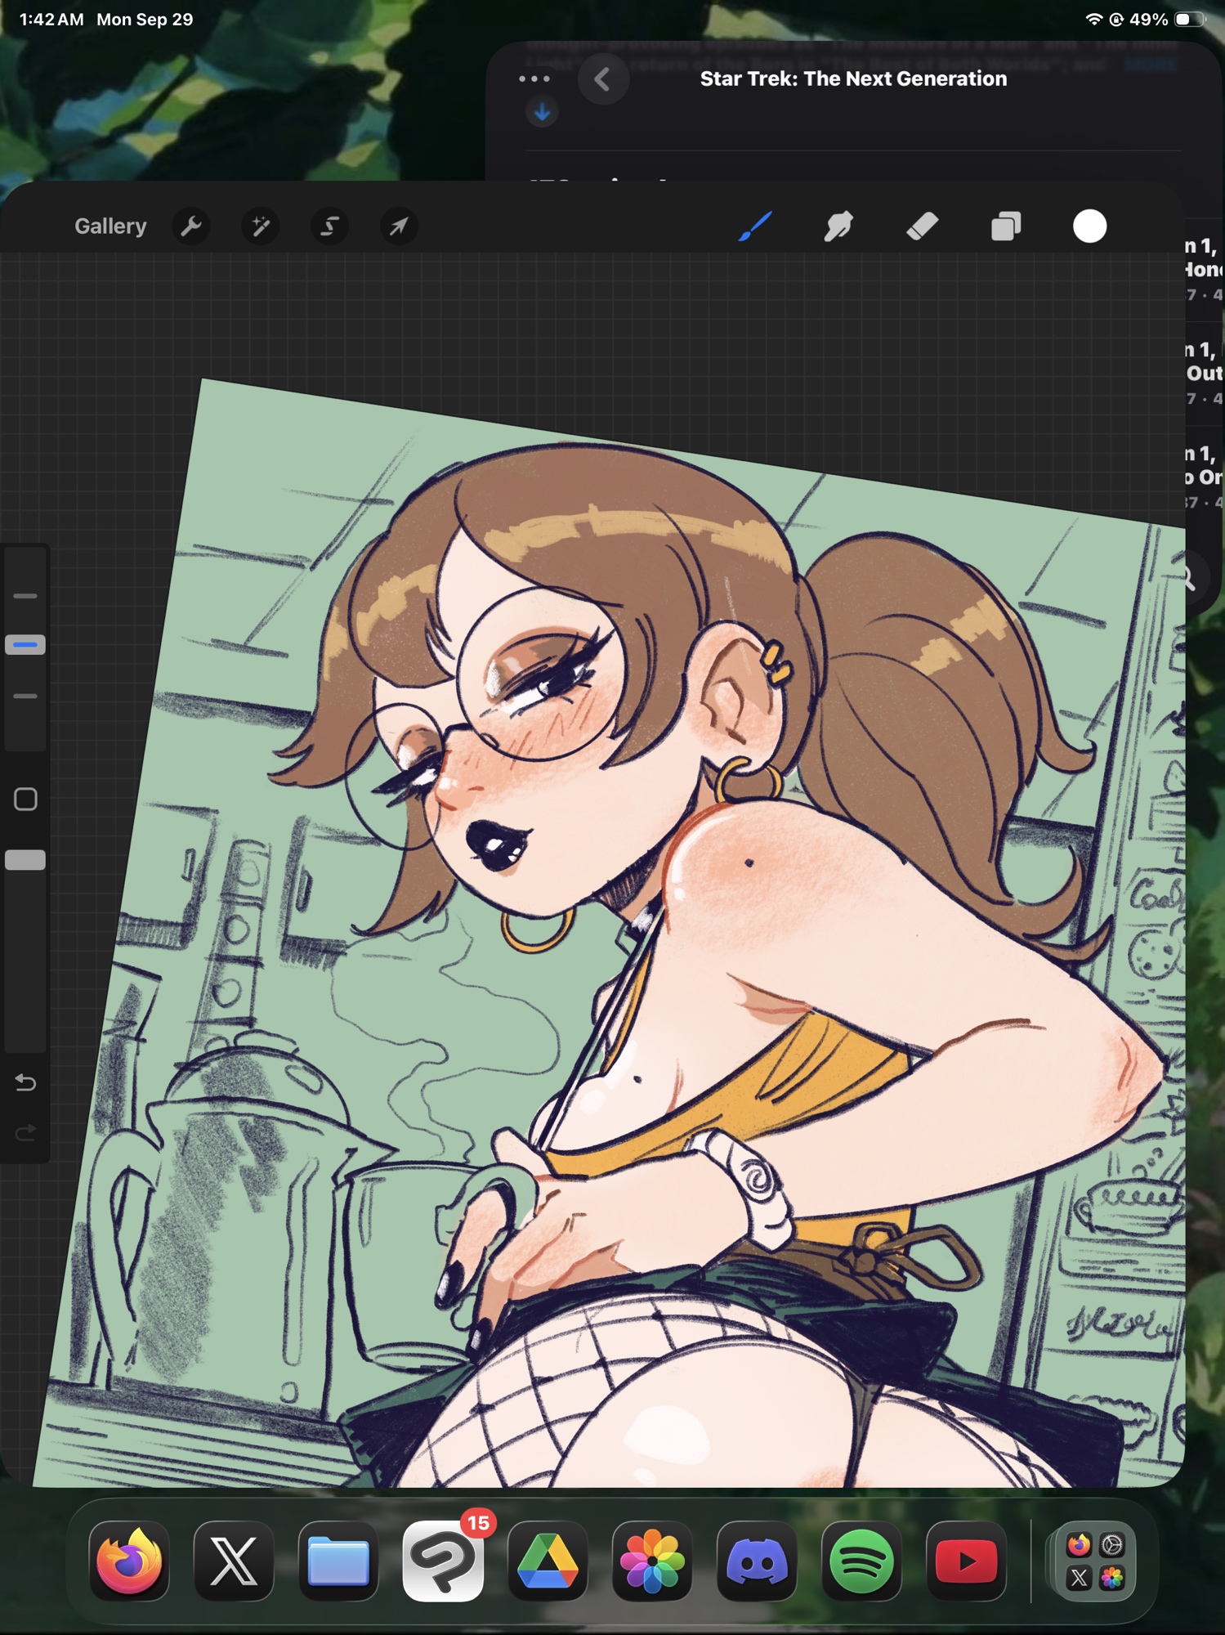Toggle the square Modify button in sidebar

(25, 799)
